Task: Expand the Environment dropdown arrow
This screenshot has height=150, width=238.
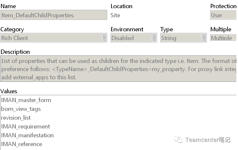Action: [x=154, y=38]
